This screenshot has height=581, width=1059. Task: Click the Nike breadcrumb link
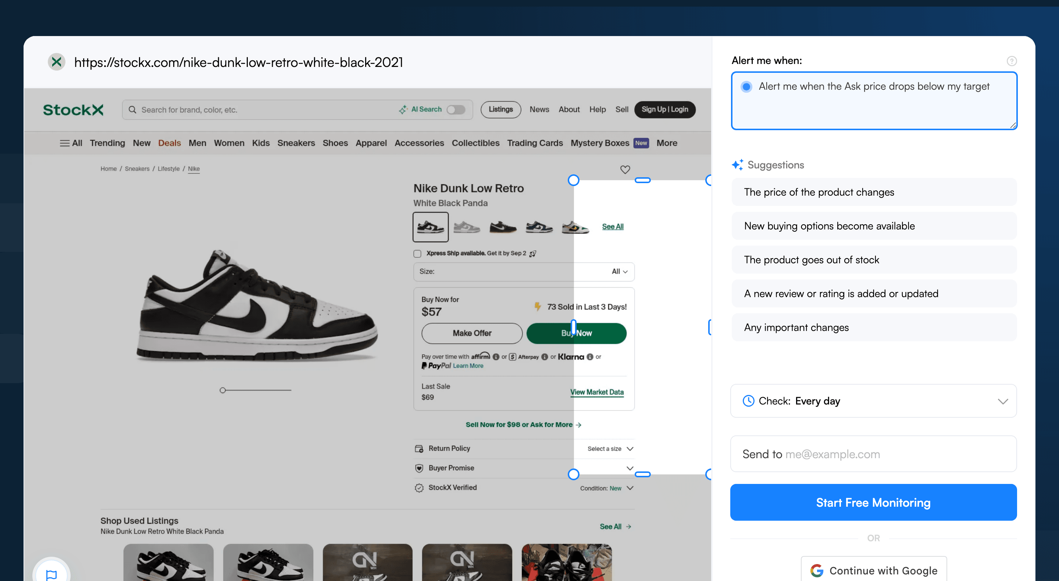(194, 169)
